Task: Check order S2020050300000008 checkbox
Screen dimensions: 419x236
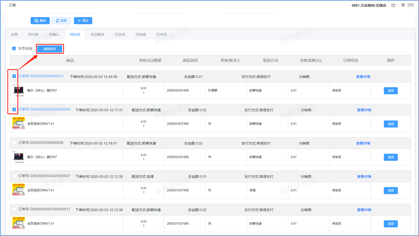Action: [x=14, y=143]
